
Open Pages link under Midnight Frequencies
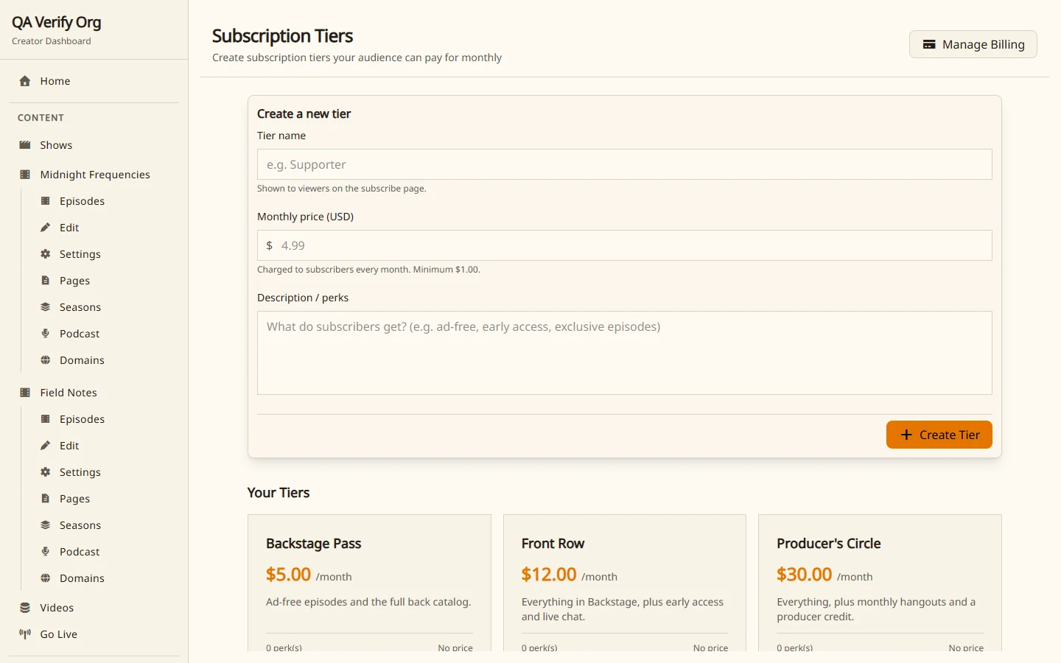pyautogui.click(x=104, y=281)
